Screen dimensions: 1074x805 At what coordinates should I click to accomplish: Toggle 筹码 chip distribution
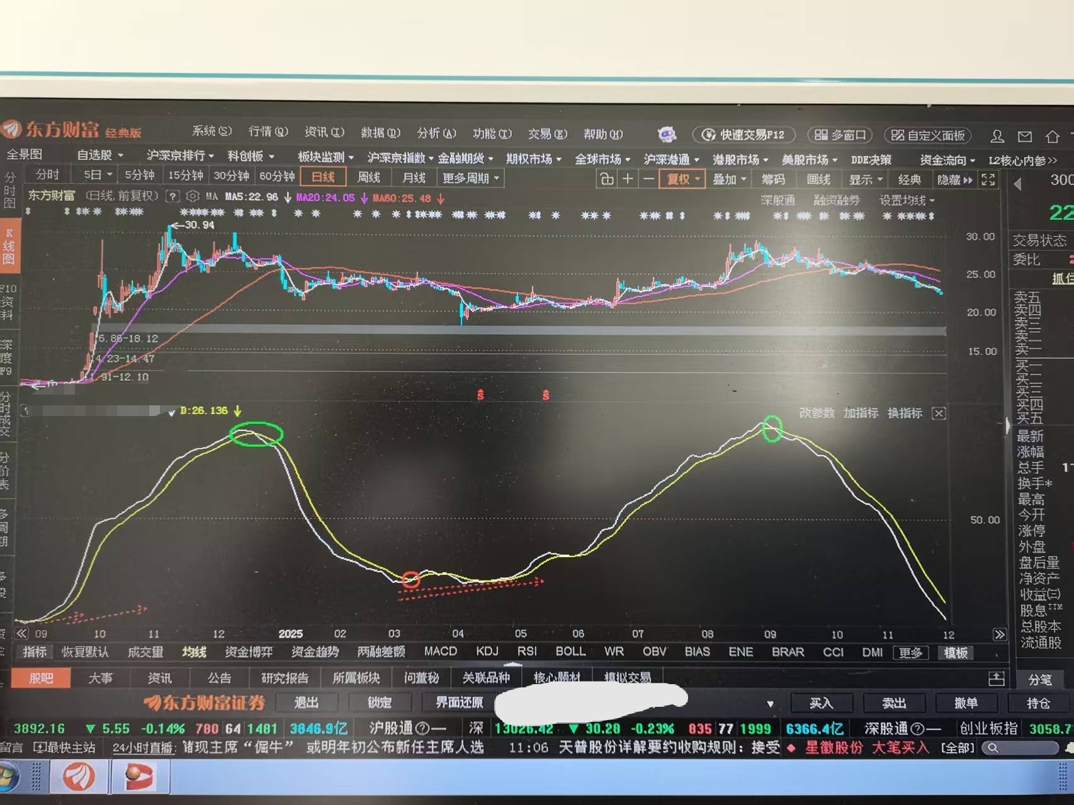pyautogui.click(x=773, y=179)
